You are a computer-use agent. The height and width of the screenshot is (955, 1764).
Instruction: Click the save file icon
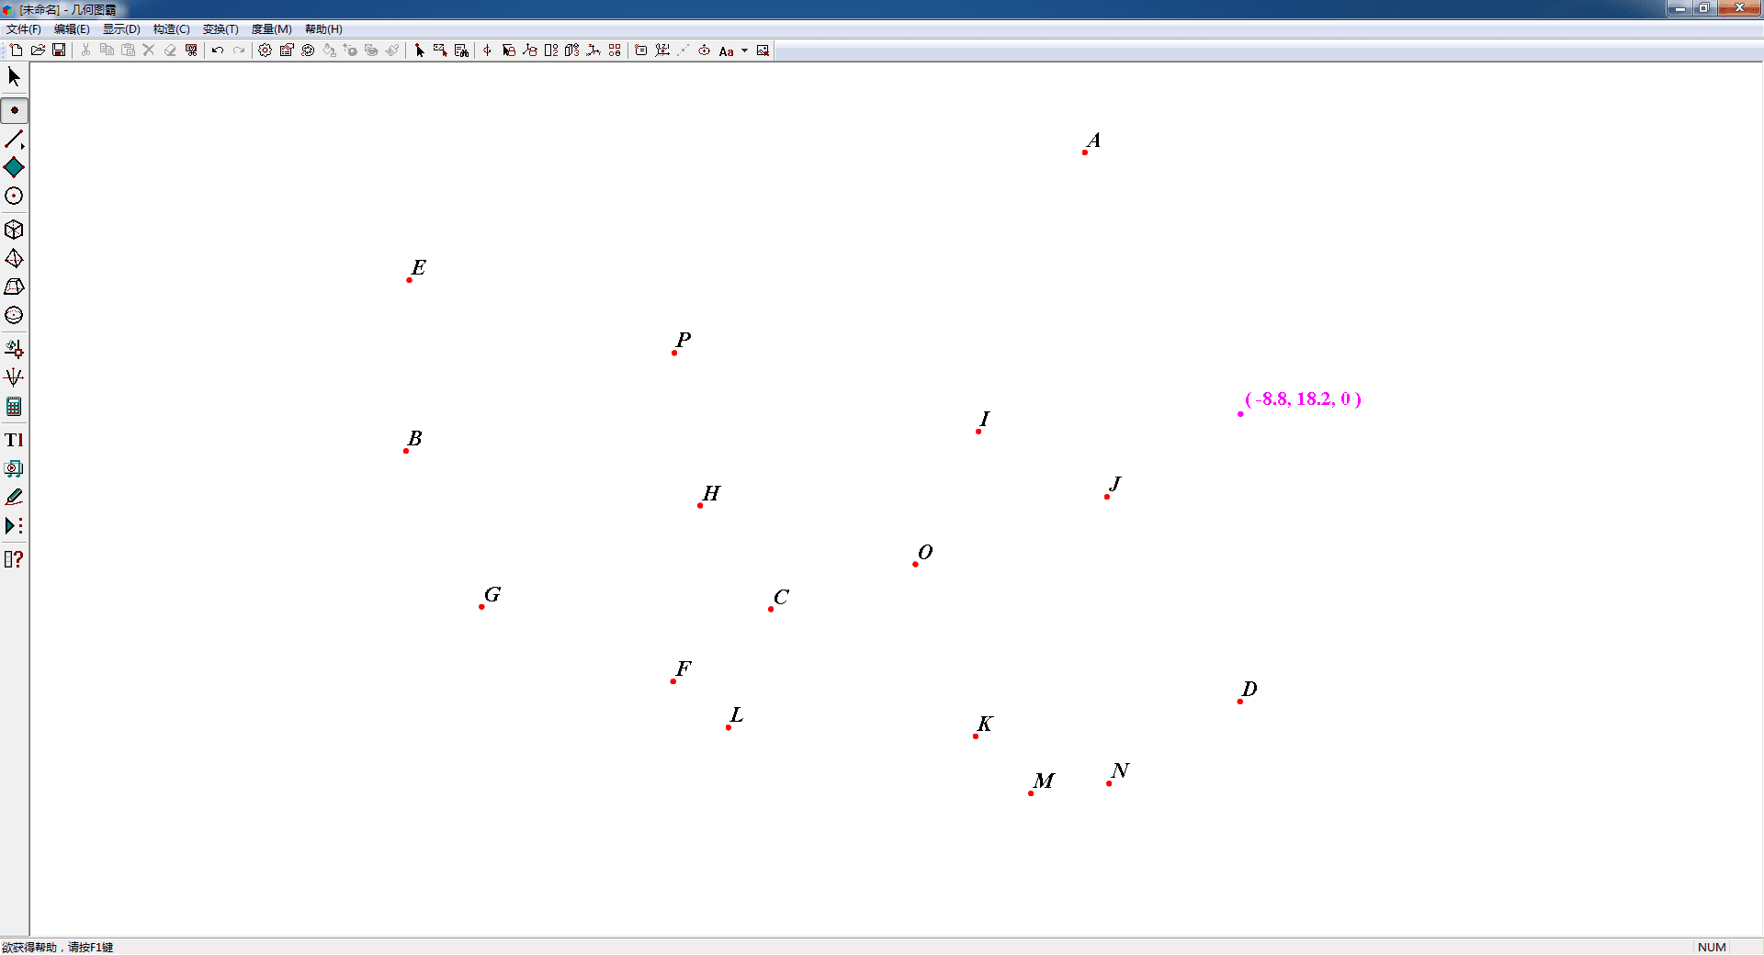click(59, 51)
